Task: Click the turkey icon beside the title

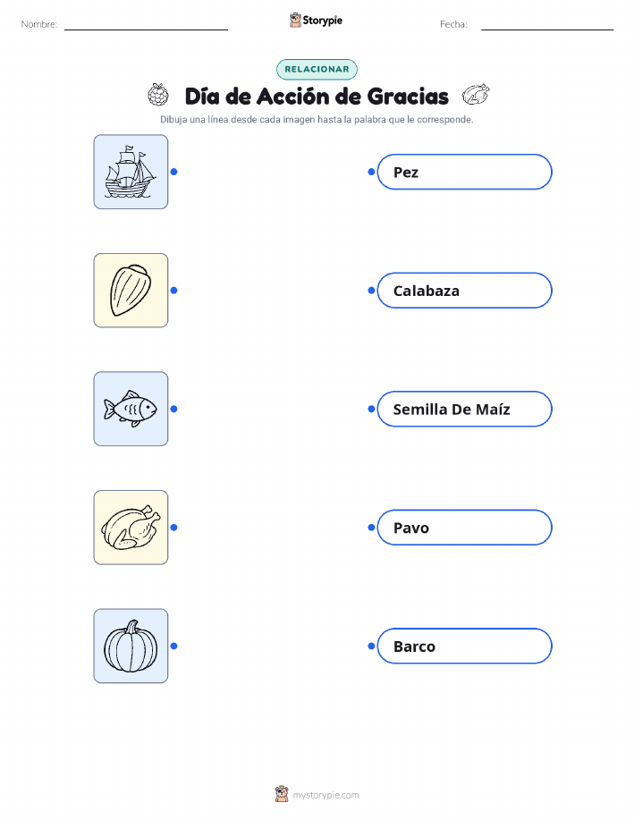Action: (x=476, y=95)
